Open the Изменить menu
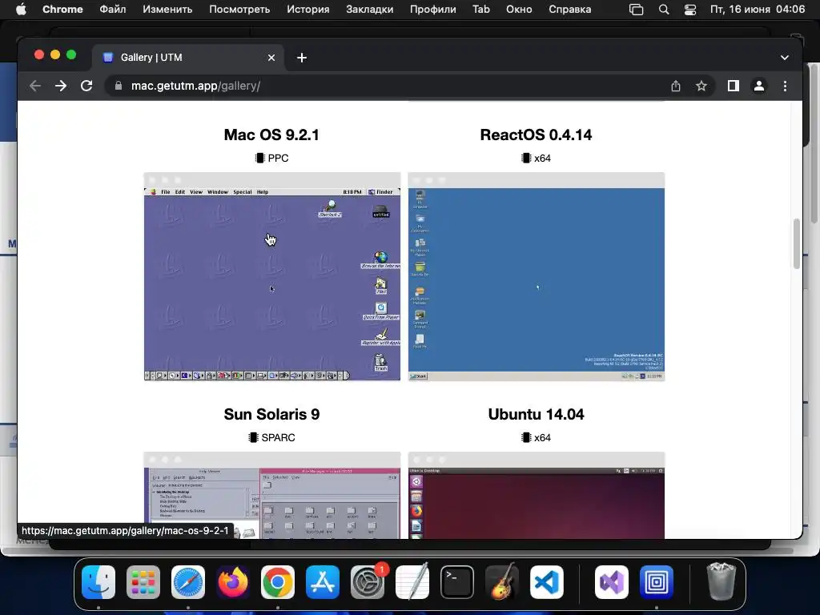The width and height of the screenshot is (820, 615). click(167, 10)
